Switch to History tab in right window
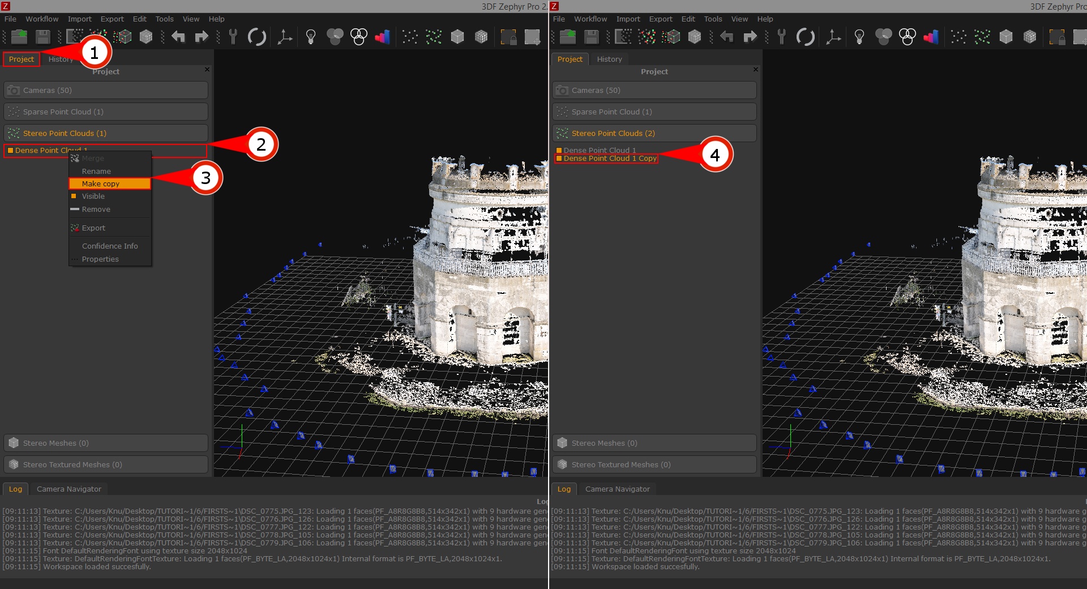The width and height of the screenshot is (1087, 589). (x=609, y=59)
